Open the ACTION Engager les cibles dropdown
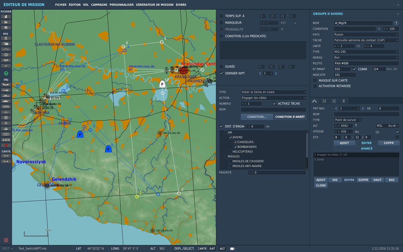Viewport: 403px width, 252px height. 273,98
